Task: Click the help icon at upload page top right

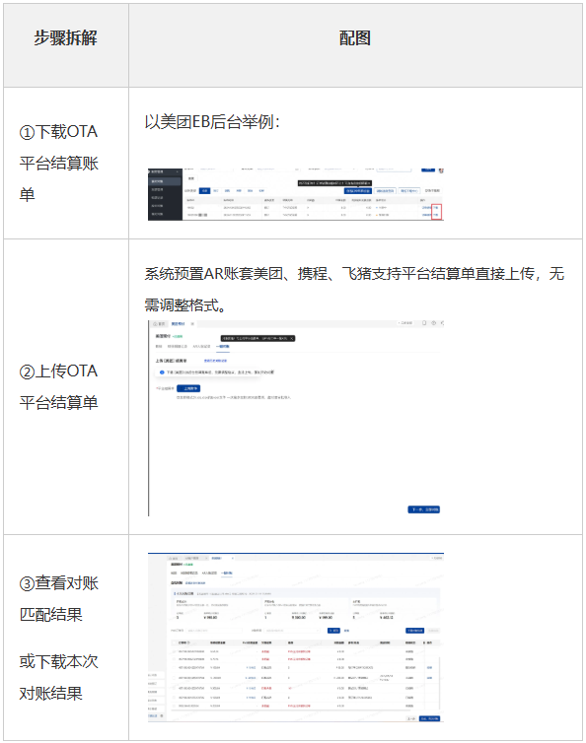Action: pos(433,323)
